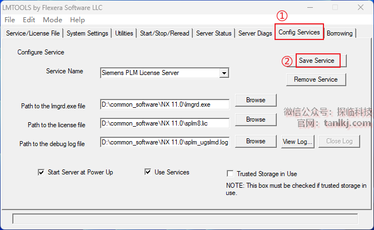Toggle the Start Server at Power Up checkbox
This screenshot has width=374, height=230.
pyautogui.click(x=41, y=172)
